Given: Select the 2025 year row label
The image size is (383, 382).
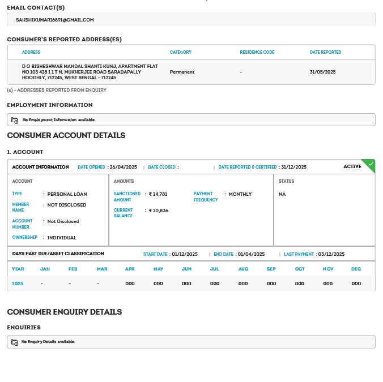Looking at the screenshot, I should [18, 284].
